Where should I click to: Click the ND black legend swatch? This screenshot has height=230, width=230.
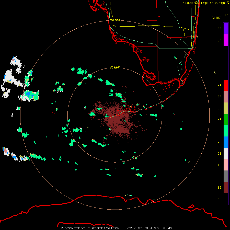(226, 199)
